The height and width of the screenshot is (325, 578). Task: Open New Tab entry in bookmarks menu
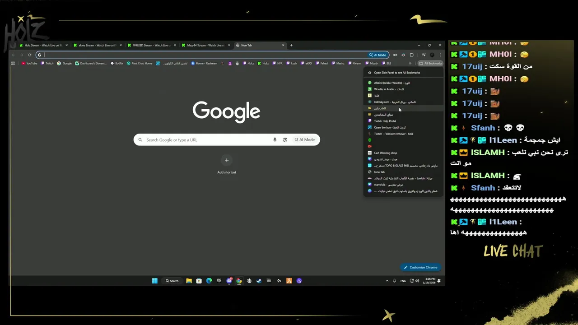click(x=404, y=172)
